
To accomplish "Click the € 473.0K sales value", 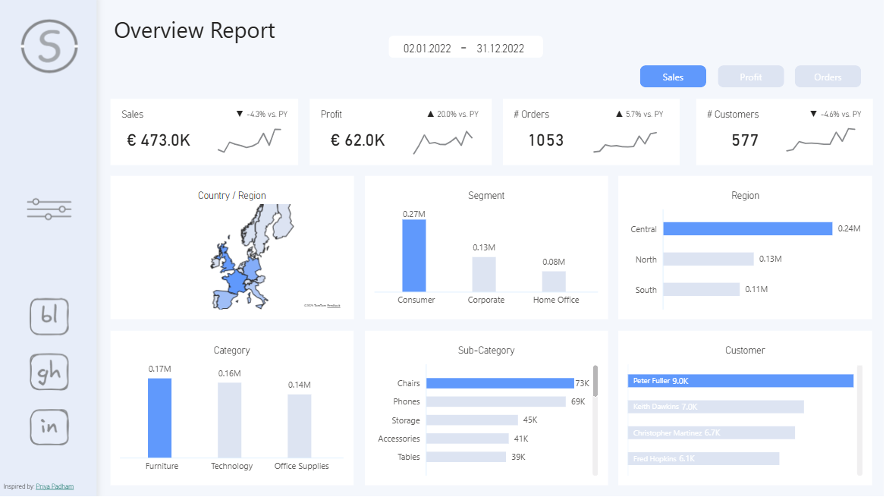I will click(x=159, y=140).
